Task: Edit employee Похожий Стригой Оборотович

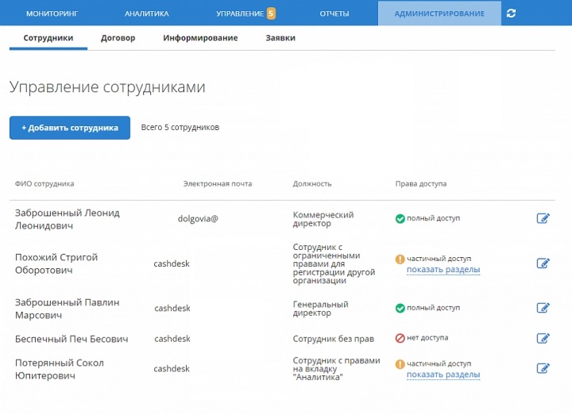Action: (543, 263)
